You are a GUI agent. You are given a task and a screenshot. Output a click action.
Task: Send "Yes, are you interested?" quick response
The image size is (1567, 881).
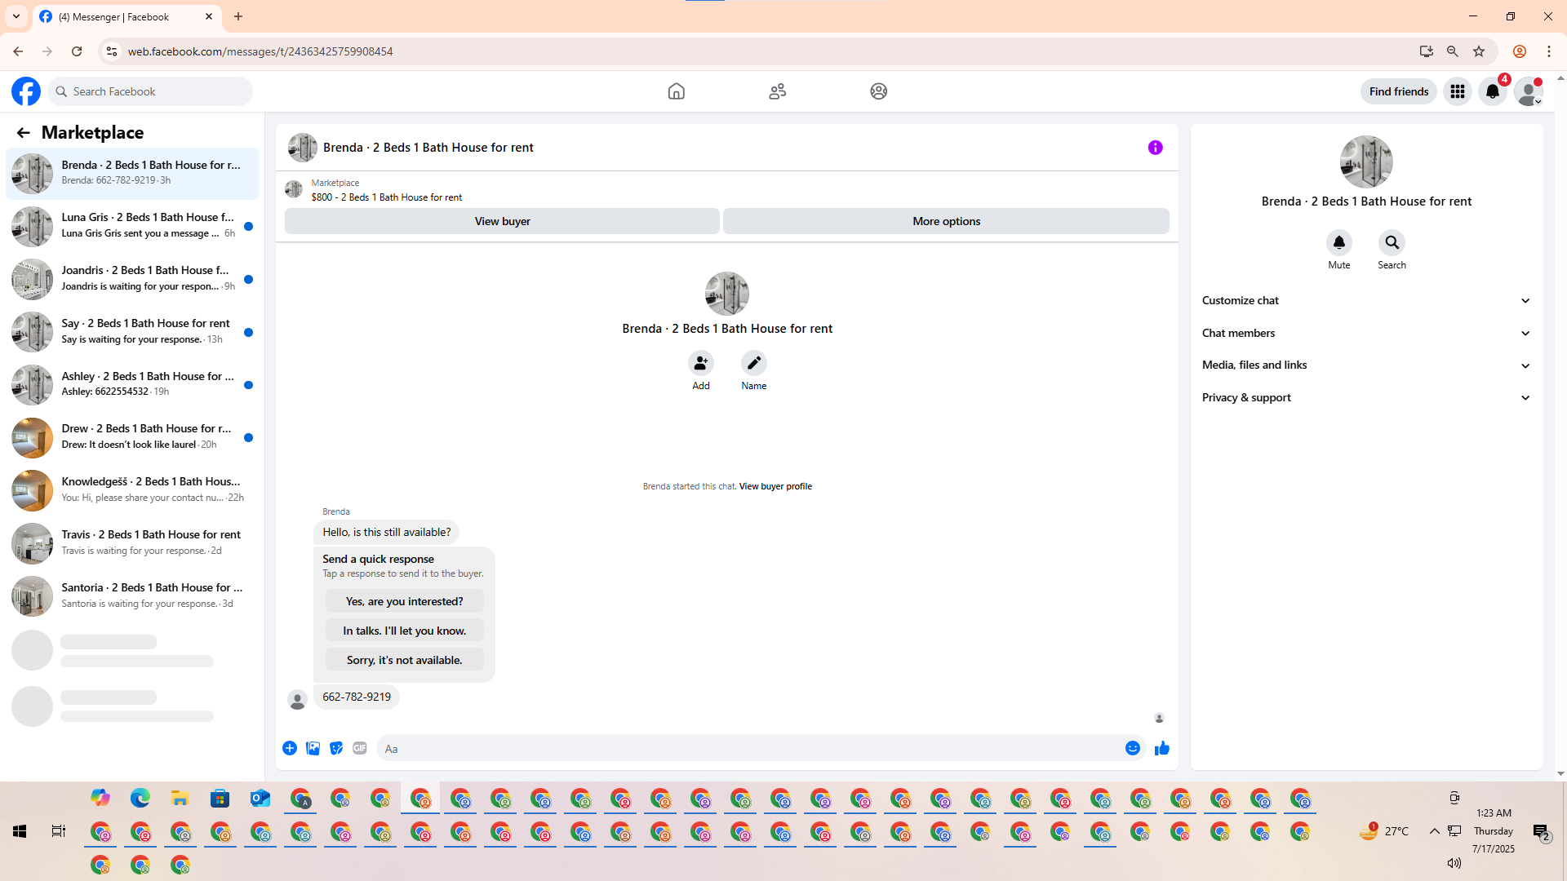coord(405,601)
